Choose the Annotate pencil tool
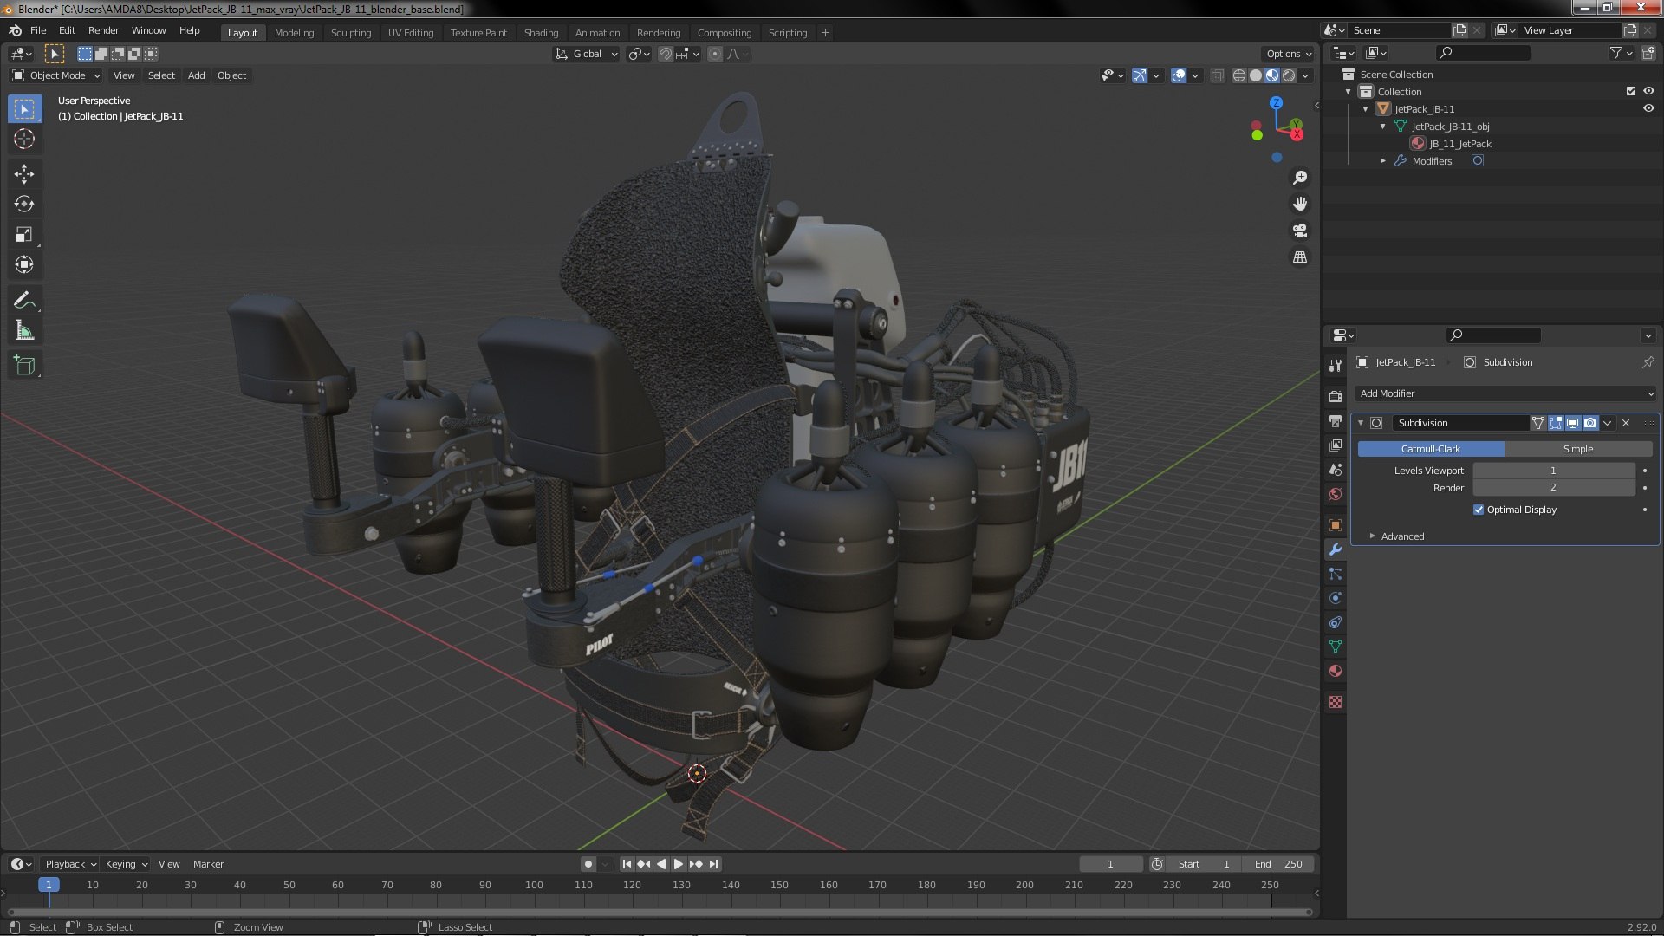 pyautogui.click(x=24, y=301)
